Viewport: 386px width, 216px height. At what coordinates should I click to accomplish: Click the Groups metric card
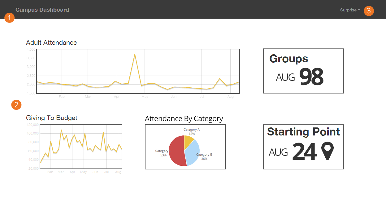tap(303, 71)
